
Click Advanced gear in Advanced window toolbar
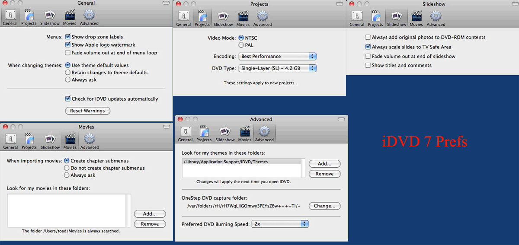click(264, 134)
